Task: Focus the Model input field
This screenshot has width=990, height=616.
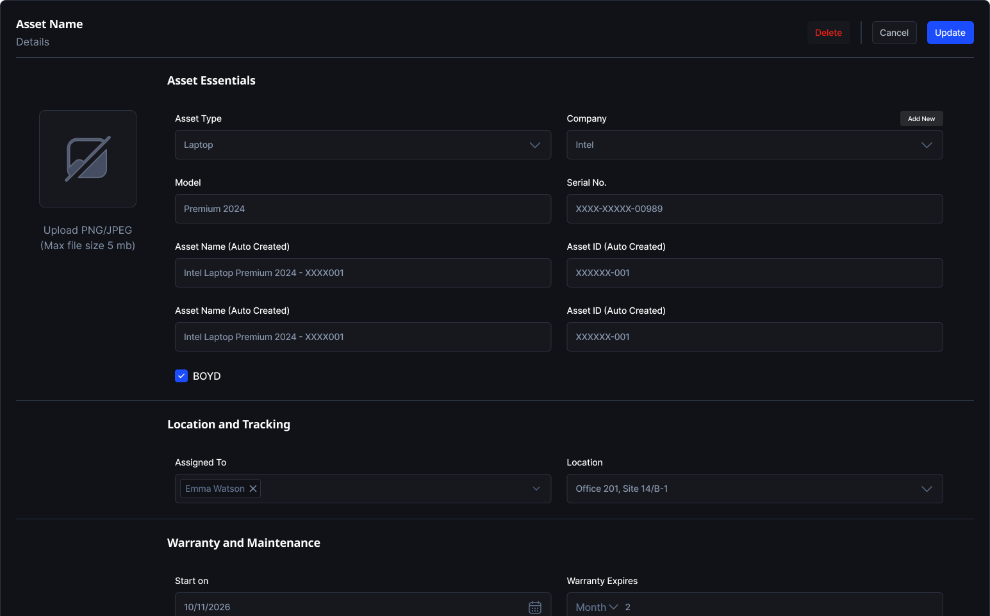Action: (363, 209)
